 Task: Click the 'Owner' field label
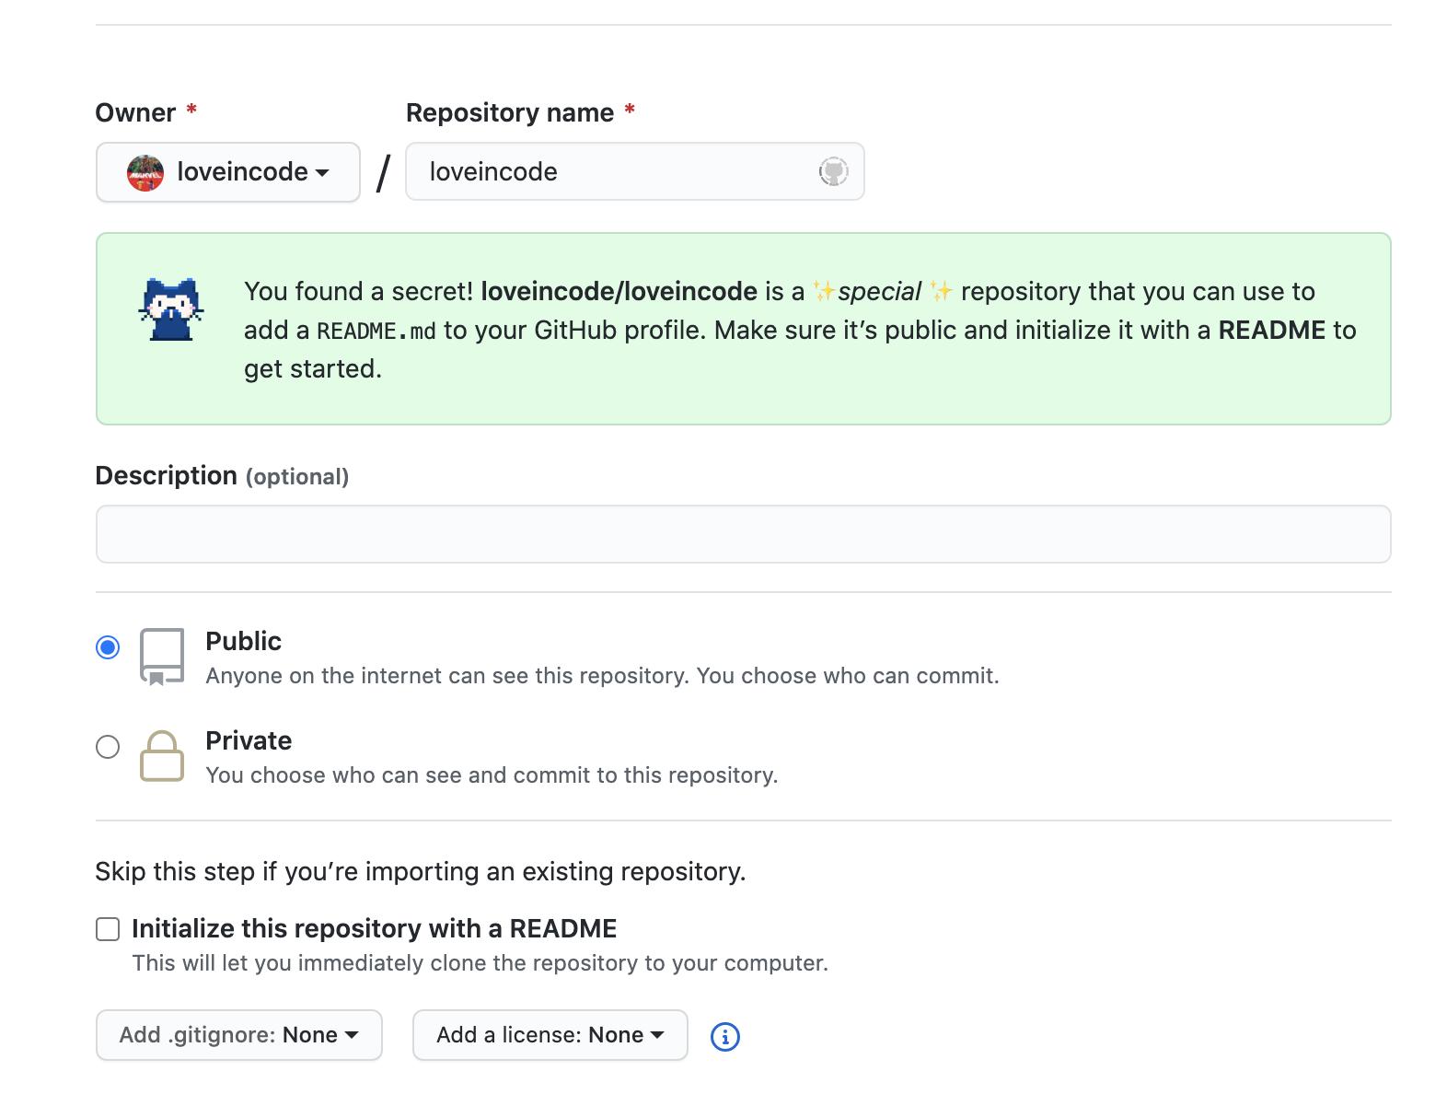(x=135, y=112)
